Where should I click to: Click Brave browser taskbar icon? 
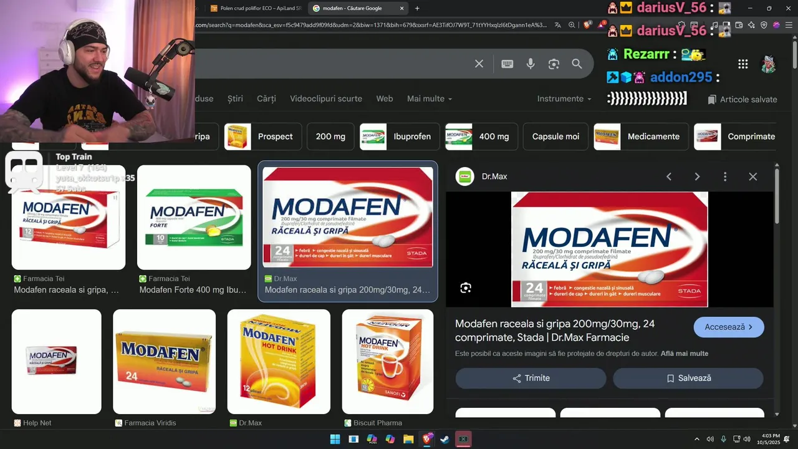coord(426,439)
